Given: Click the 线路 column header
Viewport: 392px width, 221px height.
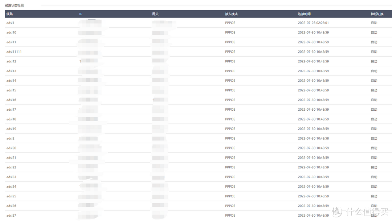Looking at the screenshot, I should click(x=10, y=14).
